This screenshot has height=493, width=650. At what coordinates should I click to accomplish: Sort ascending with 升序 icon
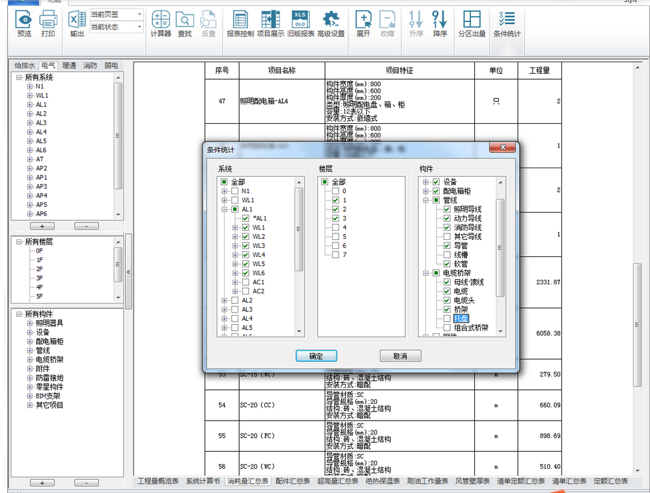point(416,23)
